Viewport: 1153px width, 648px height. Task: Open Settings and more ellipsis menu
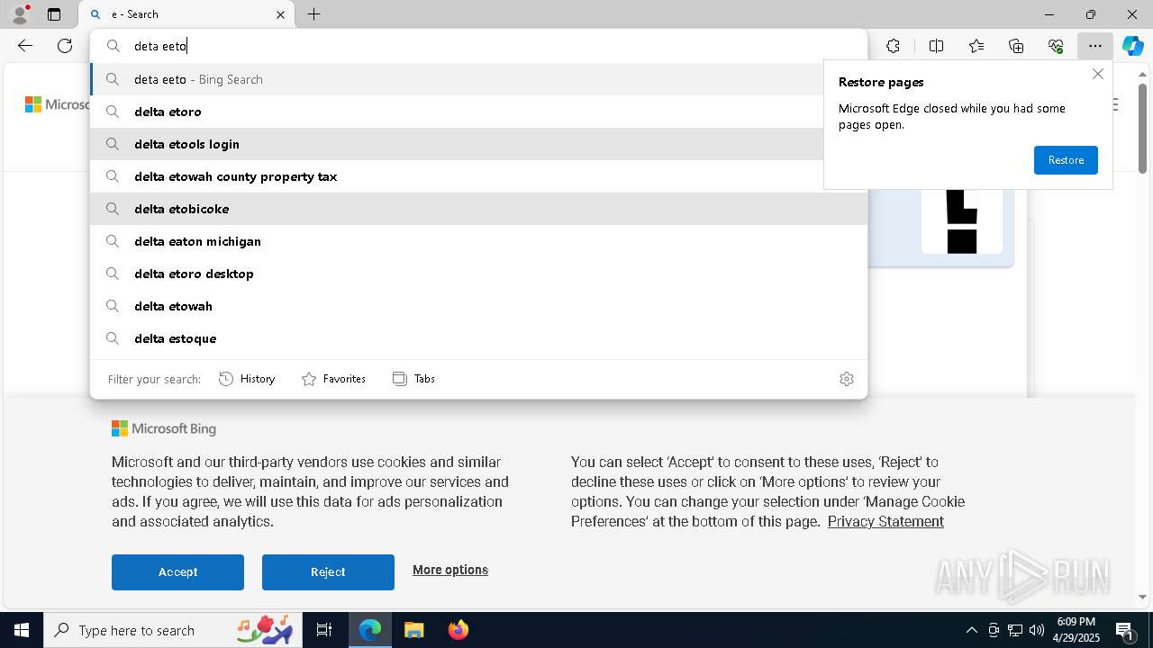point(1095,46)
